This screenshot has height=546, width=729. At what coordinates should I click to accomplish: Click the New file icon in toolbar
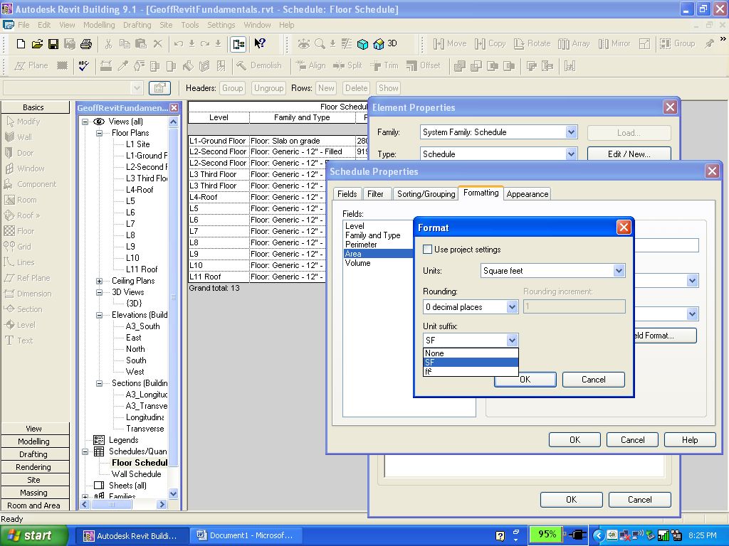21,43
